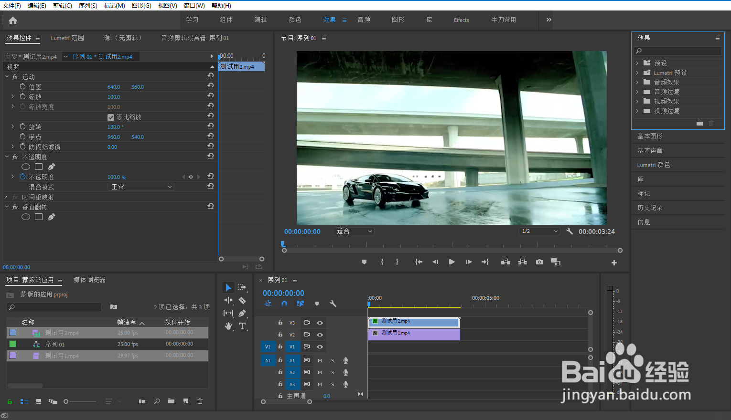The image size is (731, 420).
Task: Expand the 音频过渡 folder
Action: [x=637, y=92]
